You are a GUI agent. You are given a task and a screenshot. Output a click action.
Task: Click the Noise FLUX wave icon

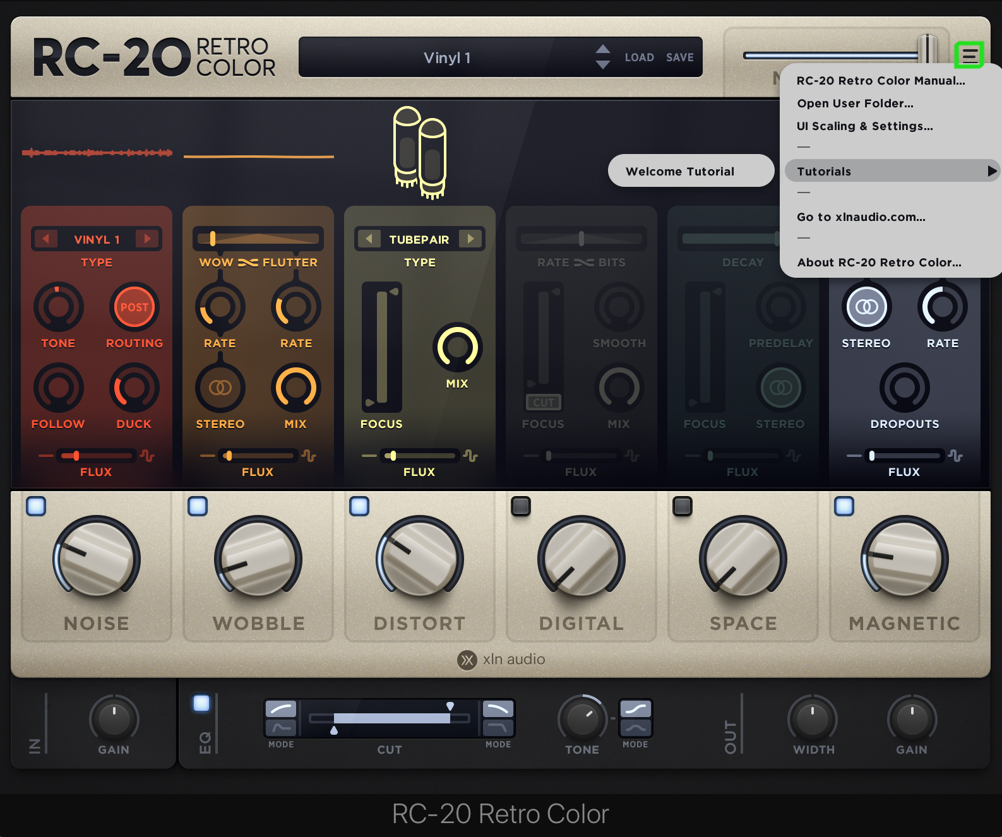(147, 456)
